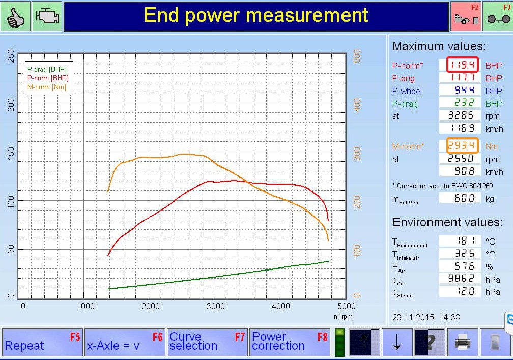
Task: Click the 3285 rpm value field
Action: coord(460,115)
